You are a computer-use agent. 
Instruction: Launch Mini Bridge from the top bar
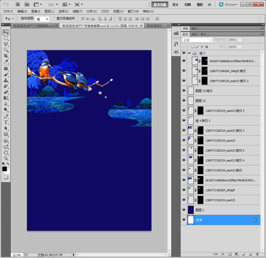click(x=27, y=4)
